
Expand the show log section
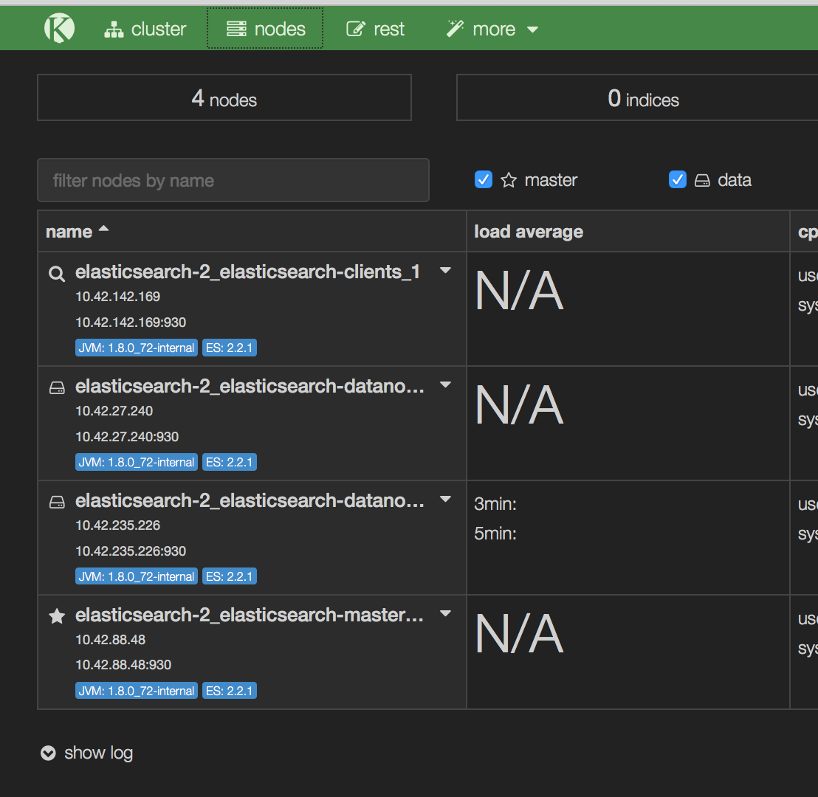[87, 753]
